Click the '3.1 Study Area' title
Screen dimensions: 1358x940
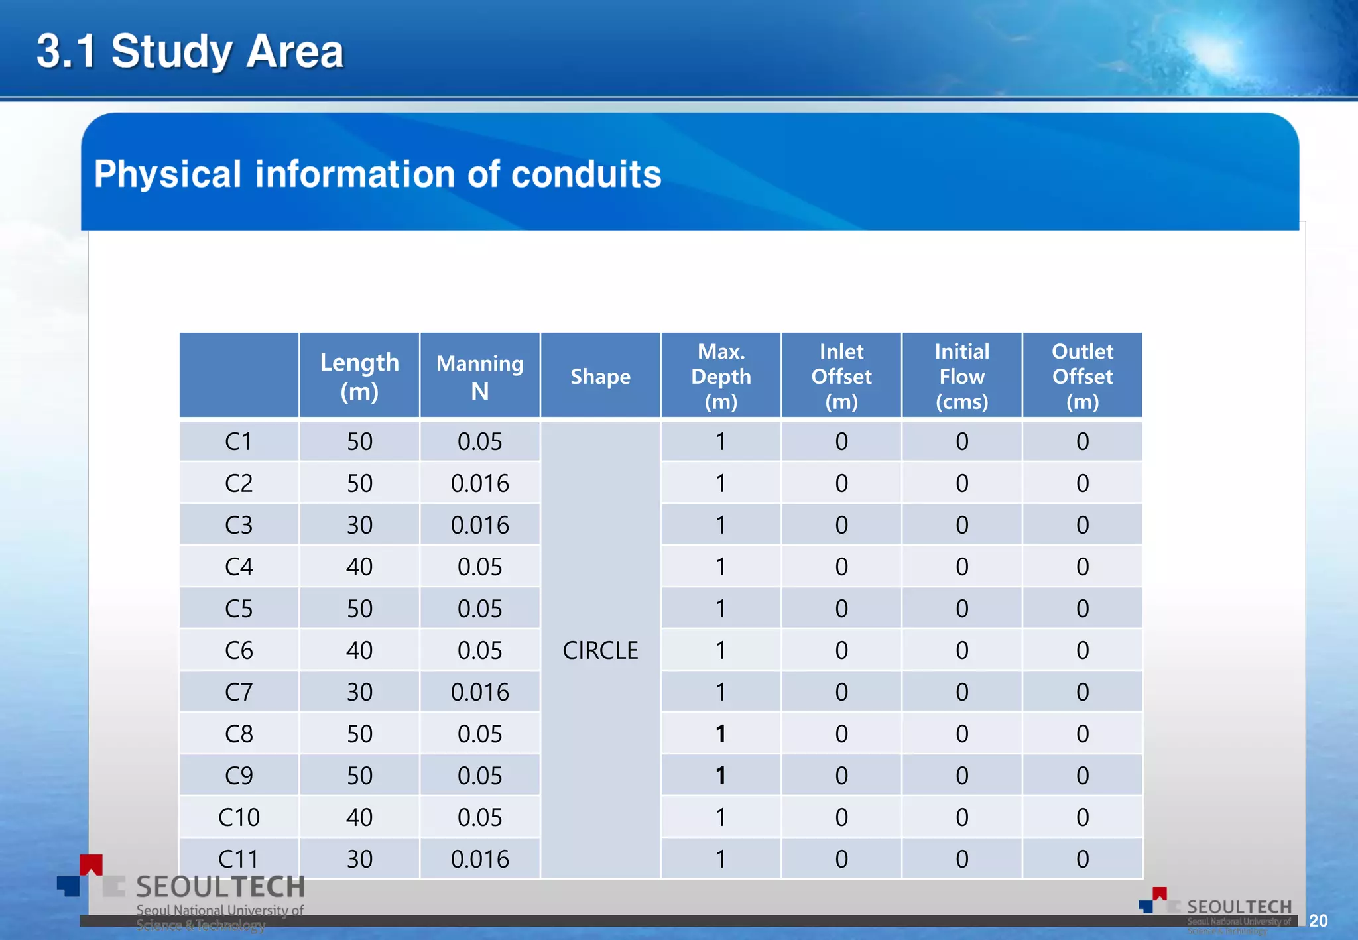190,52
